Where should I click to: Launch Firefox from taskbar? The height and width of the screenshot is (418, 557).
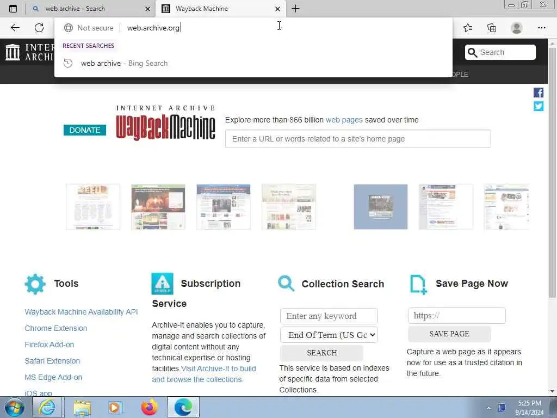[x=149, y=407]
